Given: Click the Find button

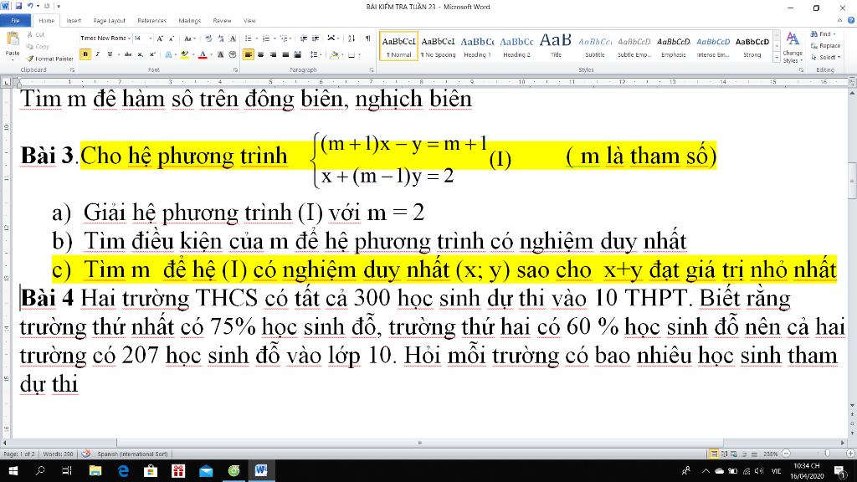Looking at the screenshot, I should click(824, 33).
